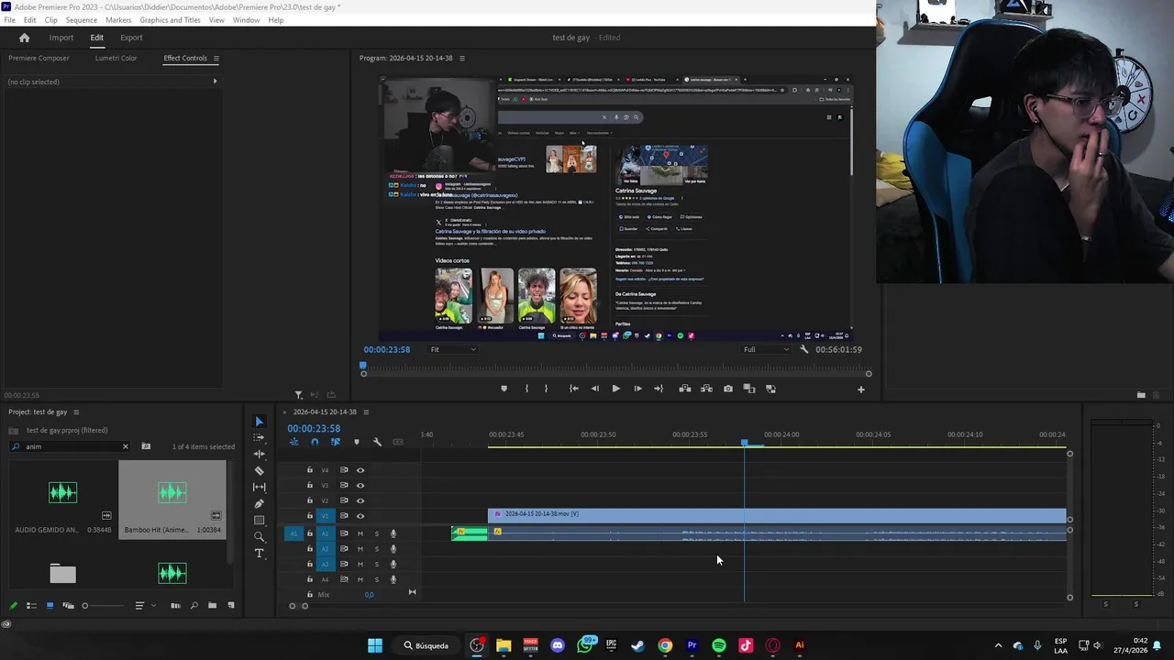The height and width of the screenshot is (660, 1174).
Task: Go to the Export workspace
Action: [x=131, y=38]
